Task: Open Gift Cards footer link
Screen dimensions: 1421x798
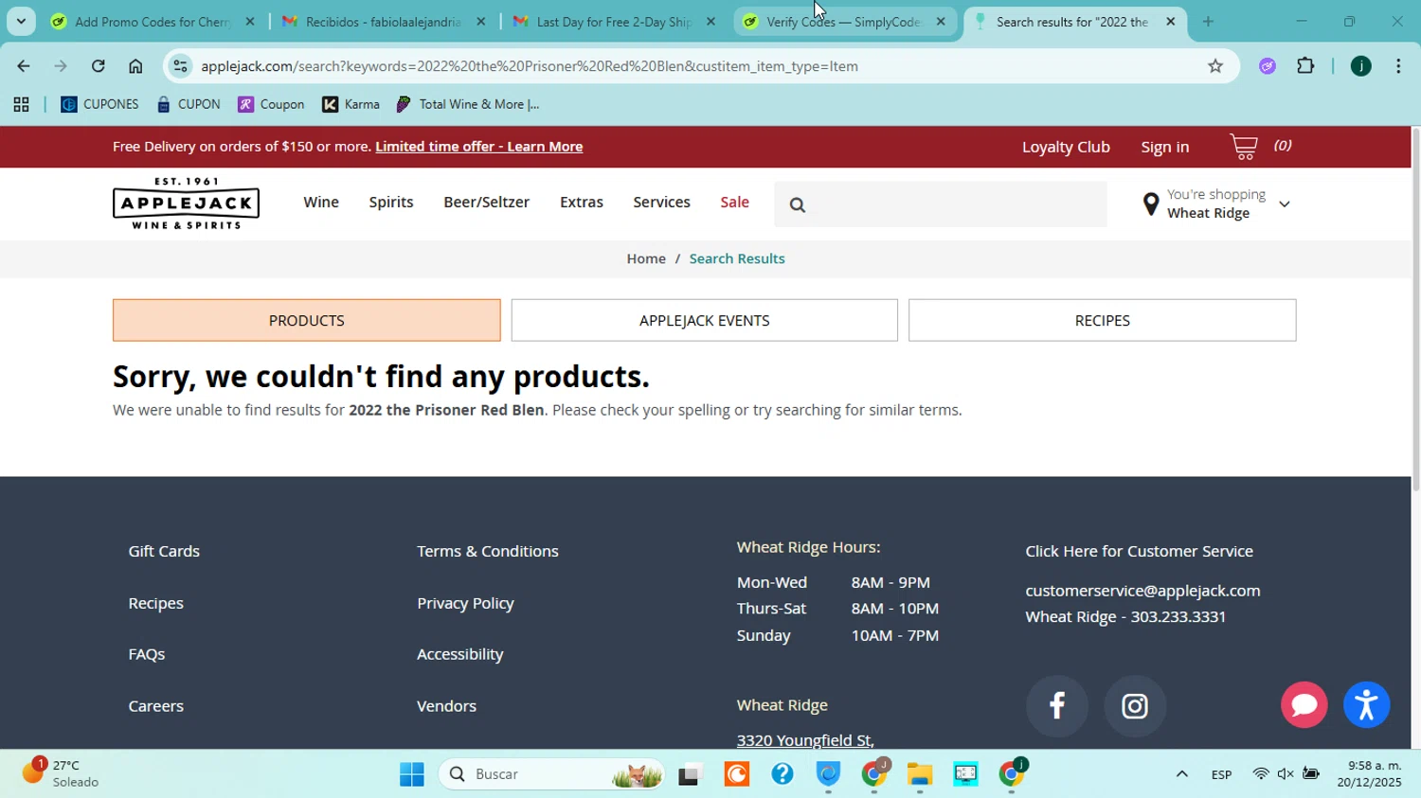Action: coord(164,551)
